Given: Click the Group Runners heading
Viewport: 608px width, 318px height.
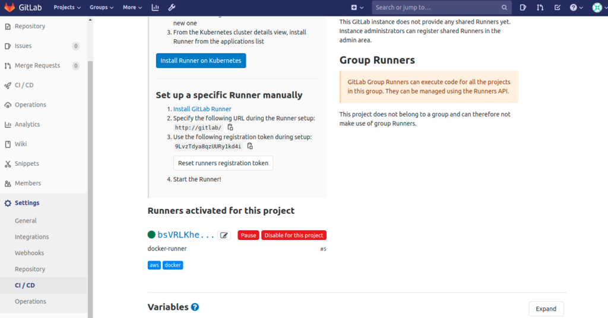Looking at the screenshot, I should [377, 60].
